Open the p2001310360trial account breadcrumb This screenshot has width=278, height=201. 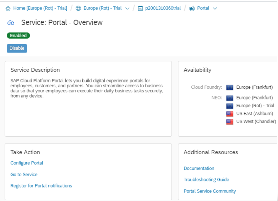[163, 8]
